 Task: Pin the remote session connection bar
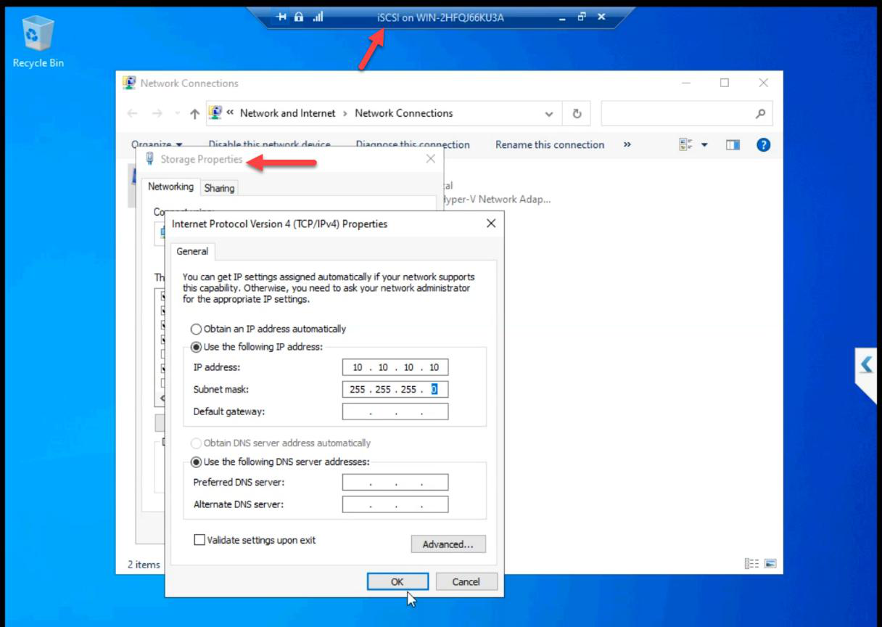(282, 17)
